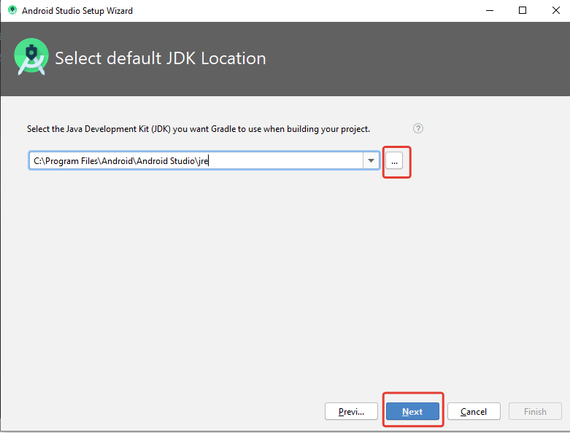The image size is (570, 433).
Task: Click the greyed-out Finish button
Action: click(535, 411)
